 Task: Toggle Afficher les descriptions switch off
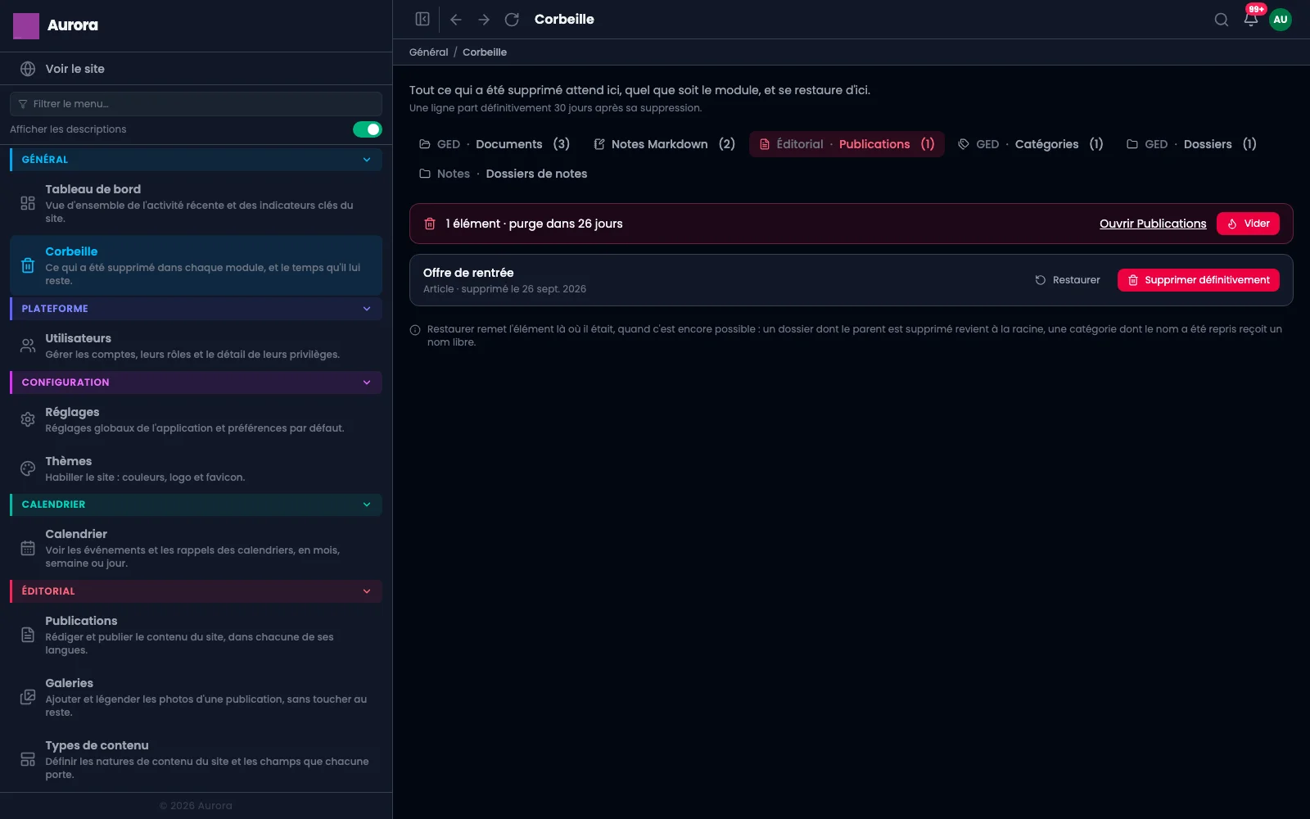click(368, 129)
